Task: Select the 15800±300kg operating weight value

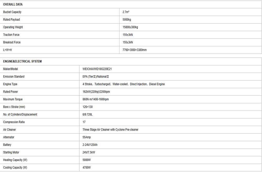Action: point(130,27)
